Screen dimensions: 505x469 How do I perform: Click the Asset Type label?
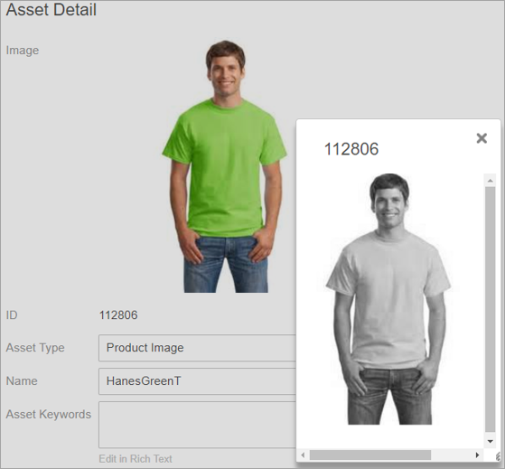(x=35, y=348)
